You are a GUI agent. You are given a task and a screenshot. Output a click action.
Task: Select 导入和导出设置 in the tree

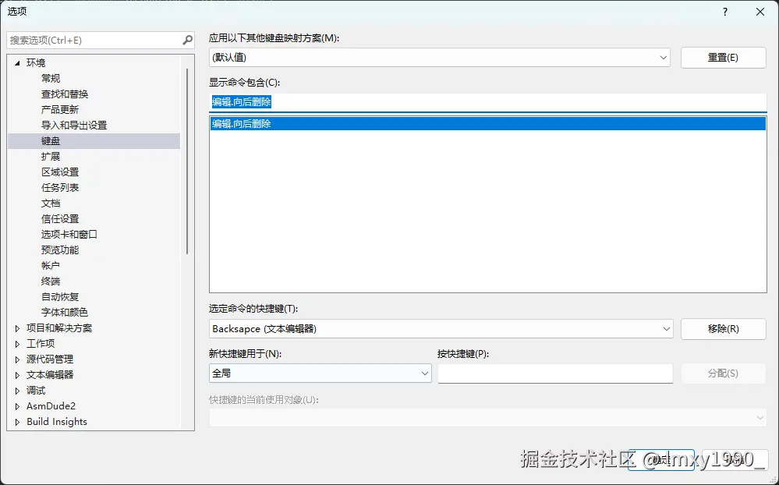(x=74, y=126)
